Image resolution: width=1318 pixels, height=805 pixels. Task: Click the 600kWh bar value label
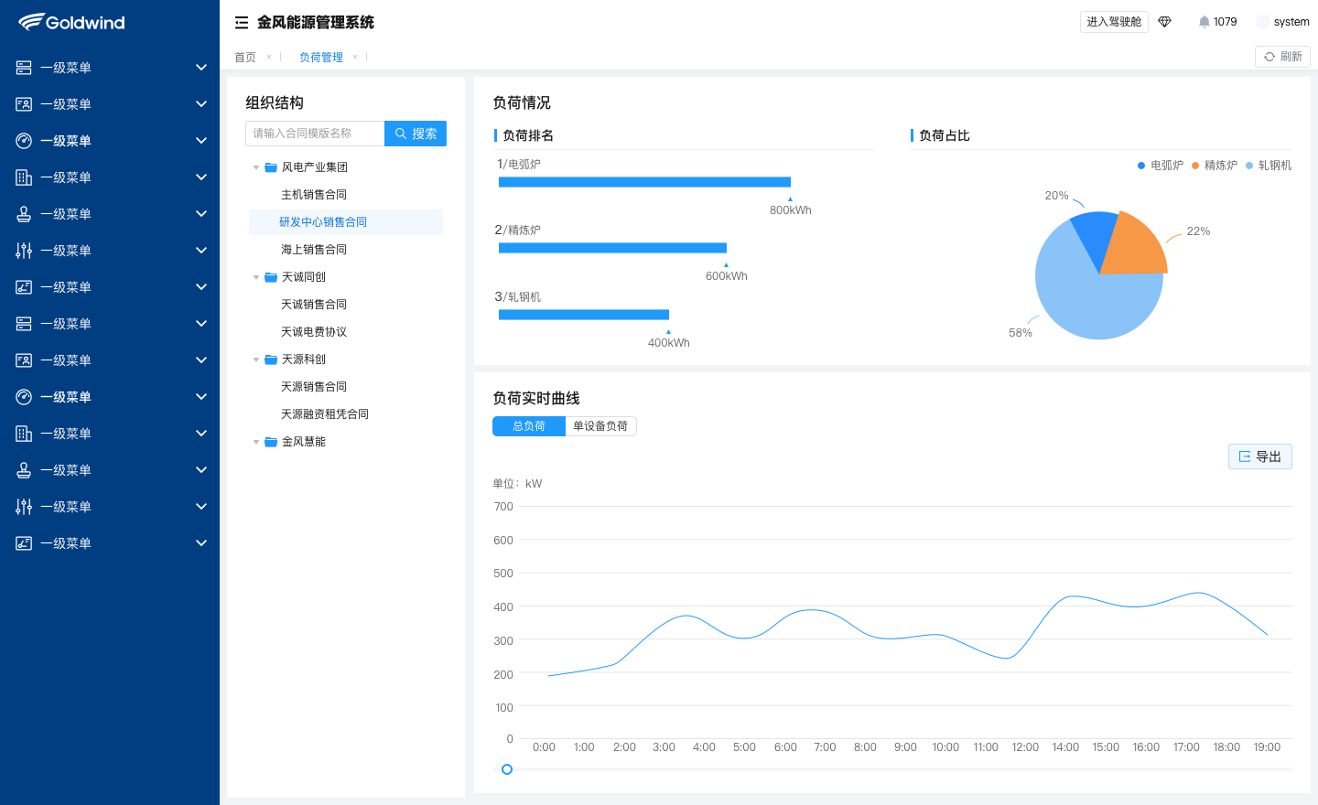[x=727, y=276]
